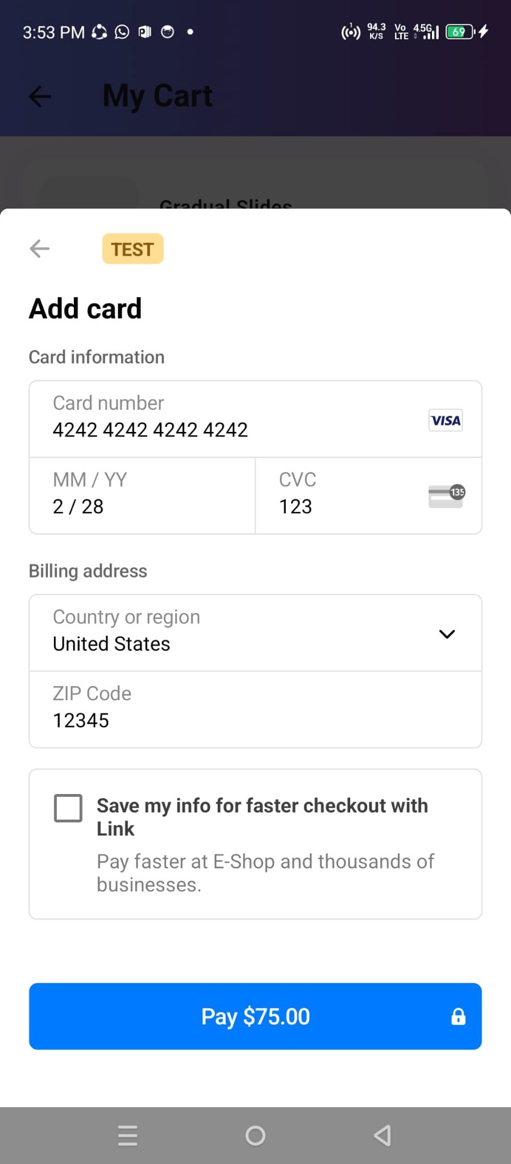Expand country list via chevron arrow
511x1164 pixels.
coord(447,634)
